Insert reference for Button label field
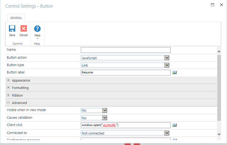Screen dimensions: 227x145 click(x=175, y=72)
